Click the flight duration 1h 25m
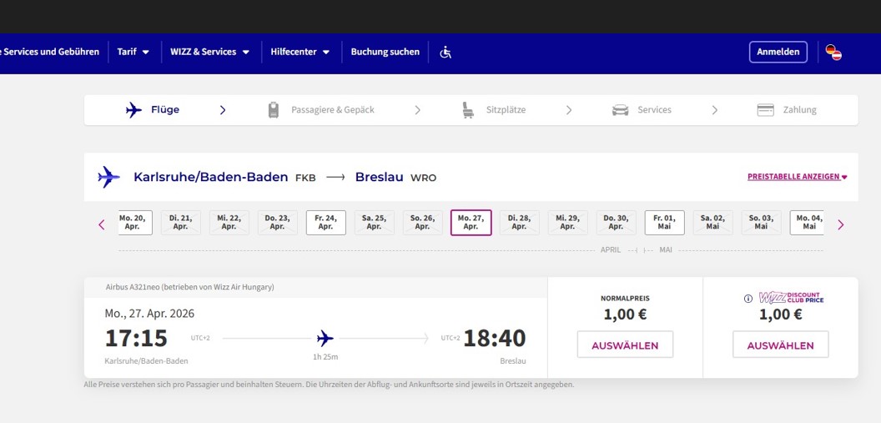The height and width of the screenshot is (423, 881). pos(325,357)
